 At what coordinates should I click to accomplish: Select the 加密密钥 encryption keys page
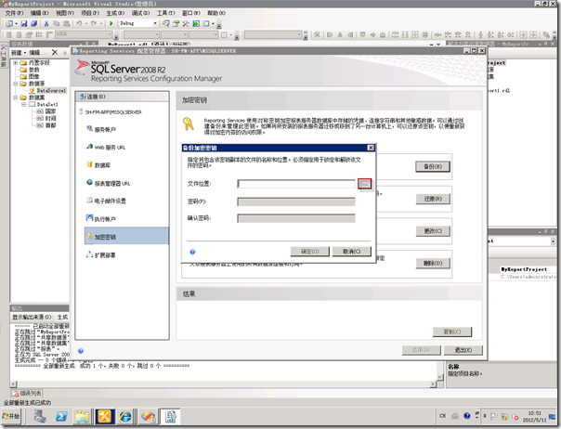tap(126, 236)
